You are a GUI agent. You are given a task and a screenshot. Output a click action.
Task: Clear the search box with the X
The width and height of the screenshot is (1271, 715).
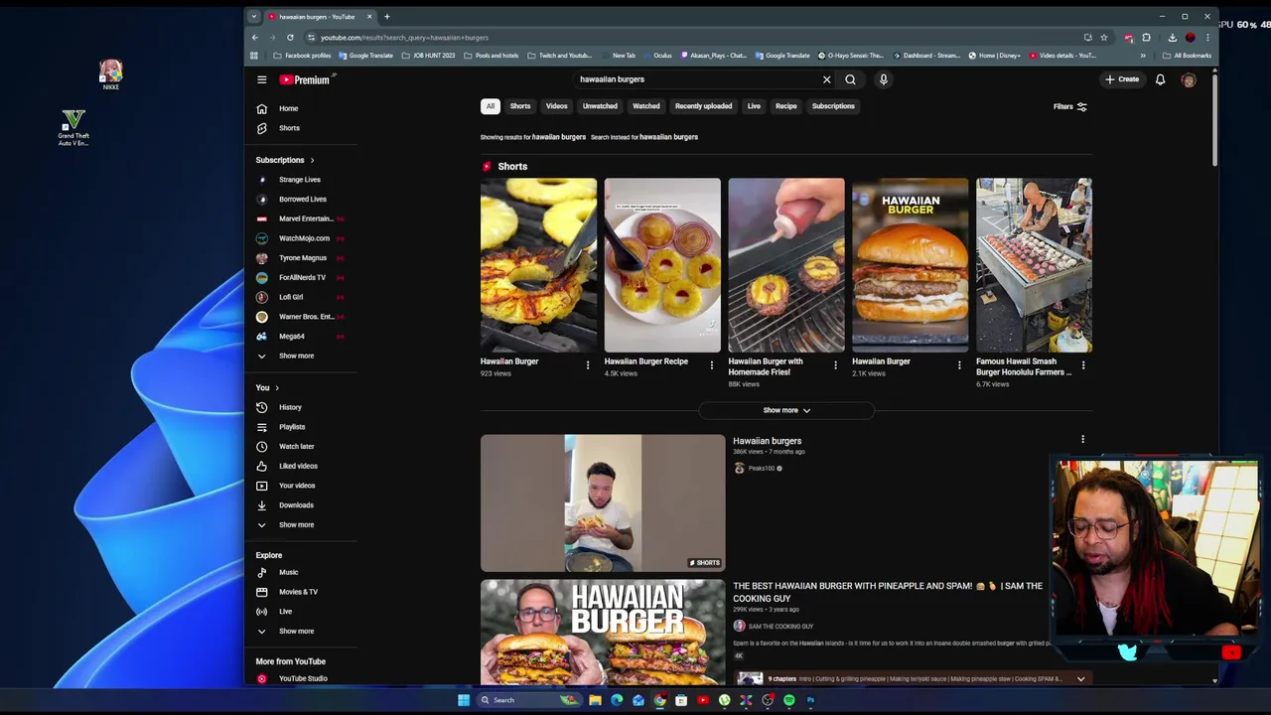click(x=826, y=79)
